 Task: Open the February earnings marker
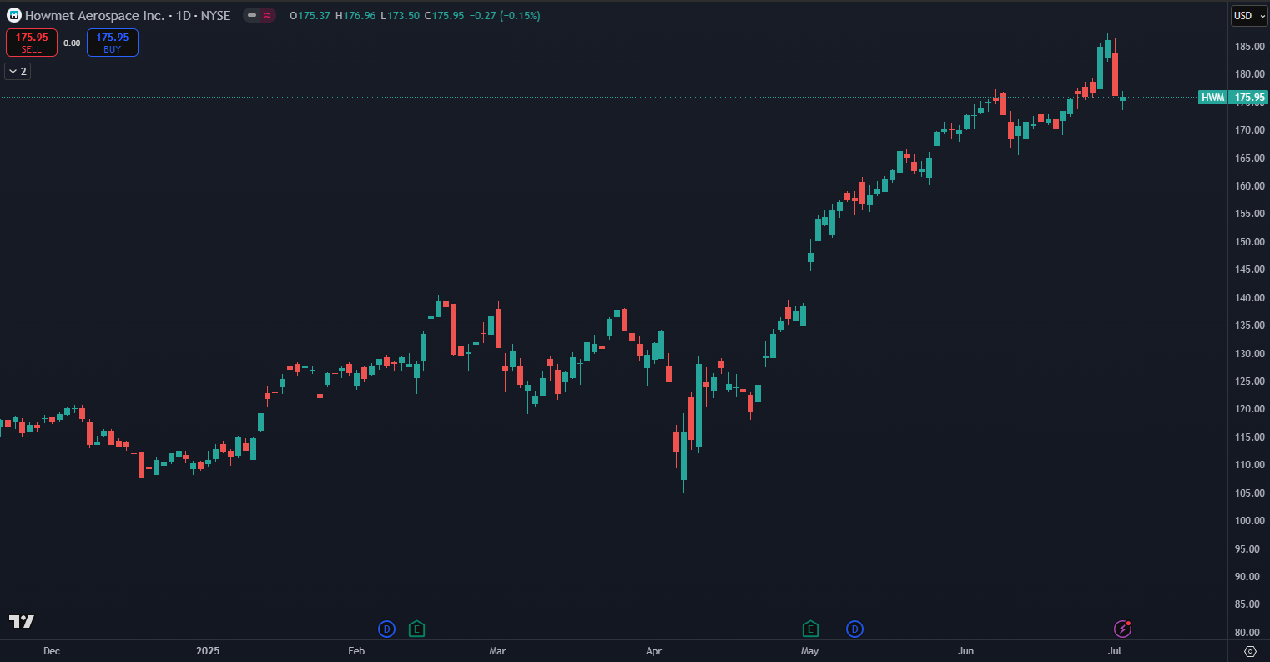416,629
